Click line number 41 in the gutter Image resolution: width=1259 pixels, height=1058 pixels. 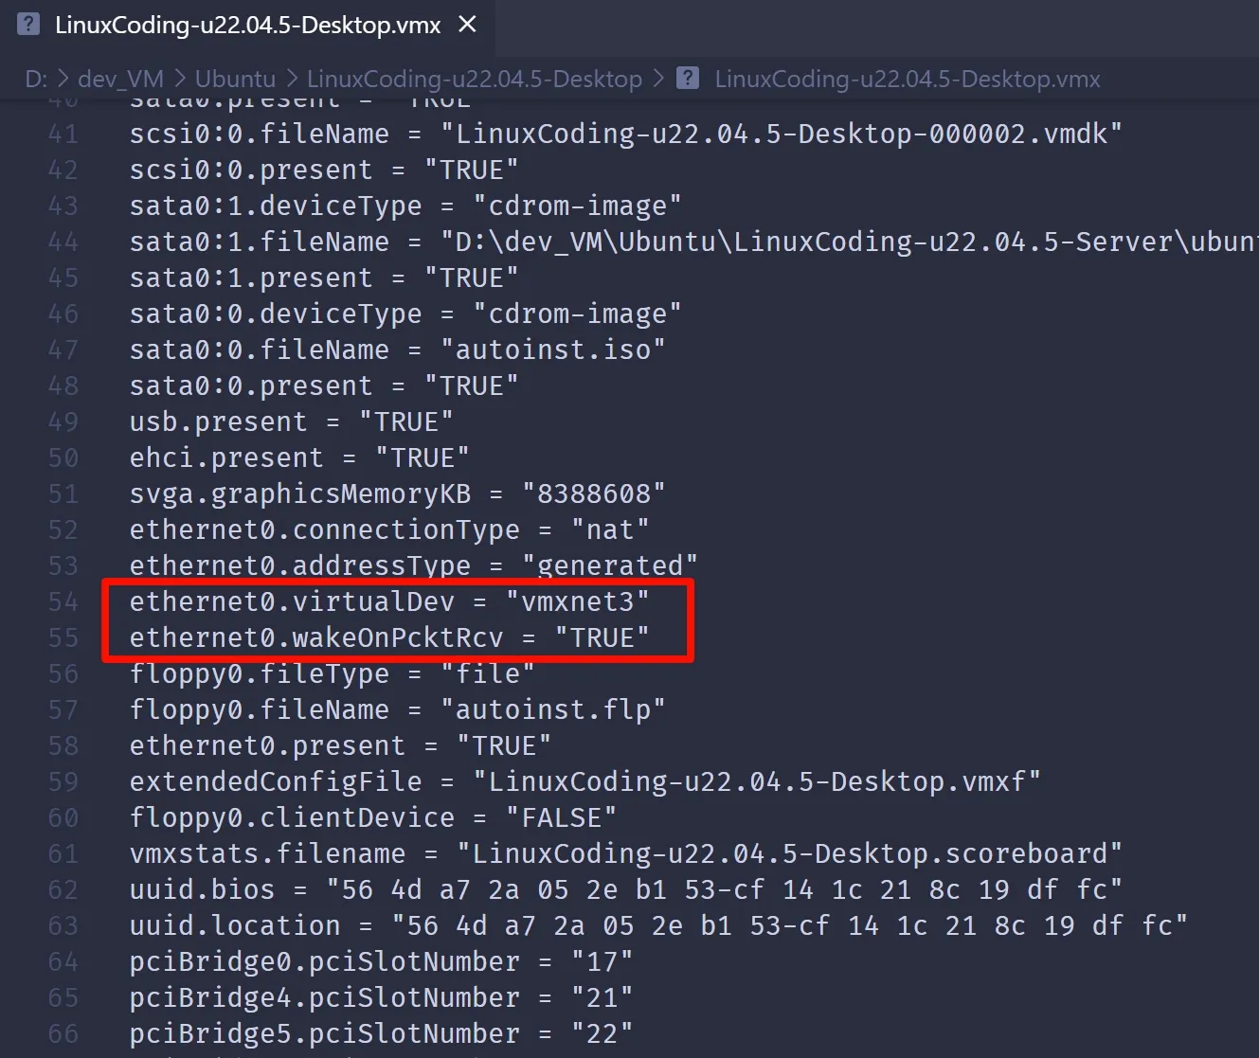(x=63, y=134)
